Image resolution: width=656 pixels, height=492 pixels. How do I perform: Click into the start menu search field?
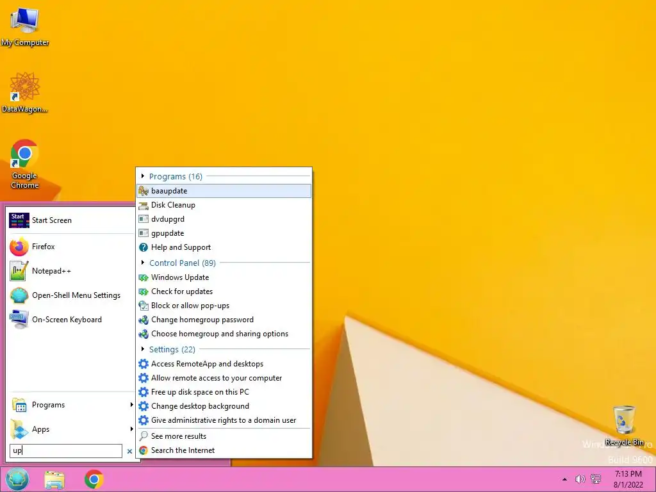66,450
